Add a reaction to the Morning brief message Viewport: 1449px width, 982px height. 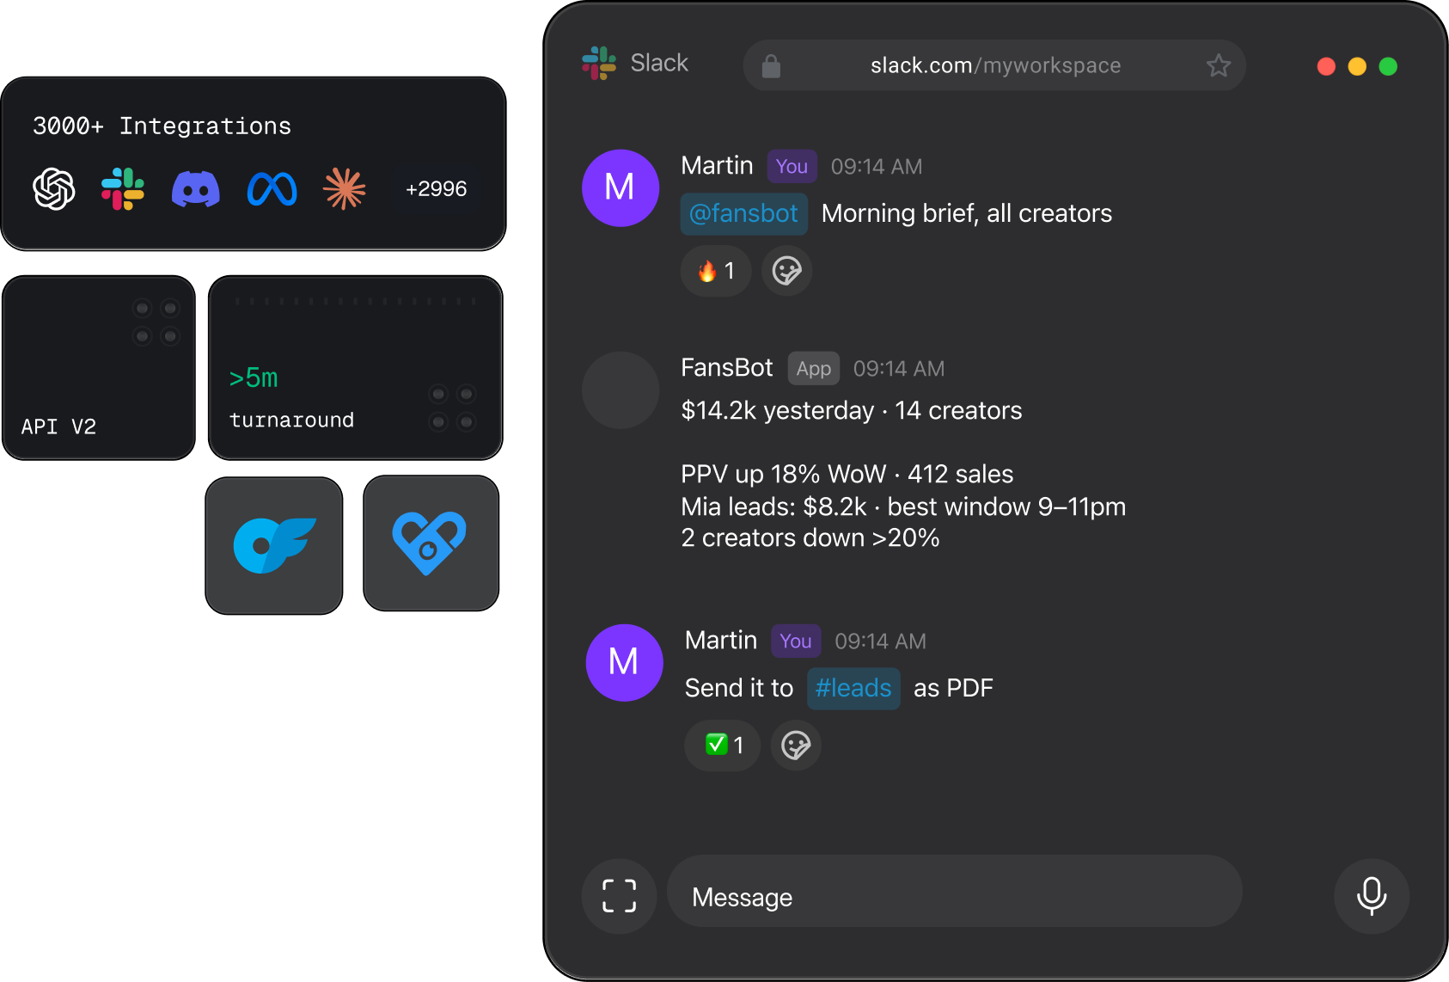click(x=787, y=271)
